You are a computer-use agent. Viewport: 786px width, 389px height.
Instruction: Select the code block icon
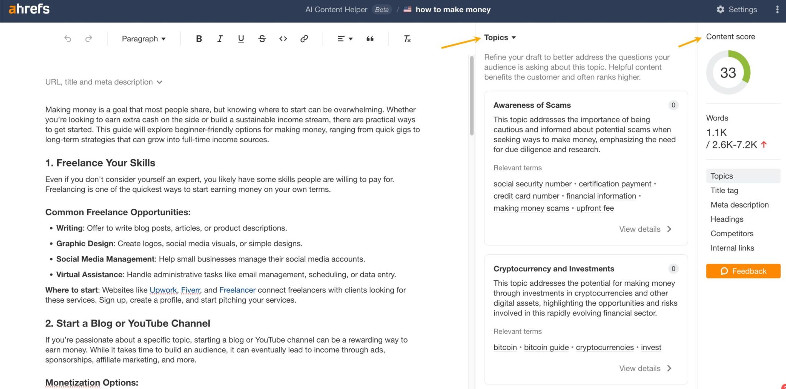coord(283,38)
